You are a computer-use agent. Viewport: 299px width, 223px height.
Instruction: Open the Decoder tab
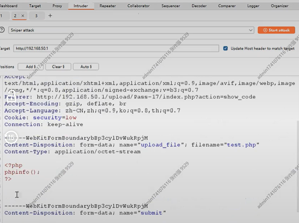point(199,6)
